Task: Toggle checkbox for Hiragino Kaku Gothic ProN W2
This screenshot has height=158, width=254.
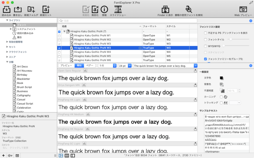Action: pyautogui.click(x=59, y=40)
